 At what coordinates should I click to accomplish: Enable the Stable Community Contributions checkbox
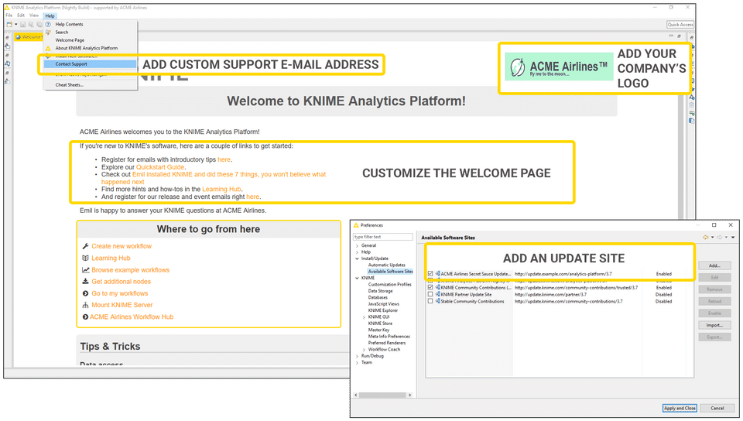pos(430,301)
